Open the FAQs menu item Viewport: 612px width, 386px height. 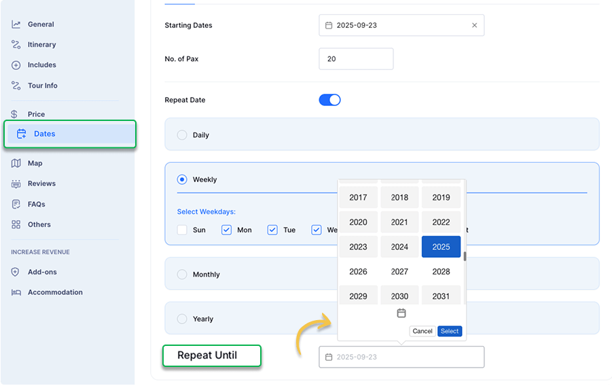tap(36, 205)
